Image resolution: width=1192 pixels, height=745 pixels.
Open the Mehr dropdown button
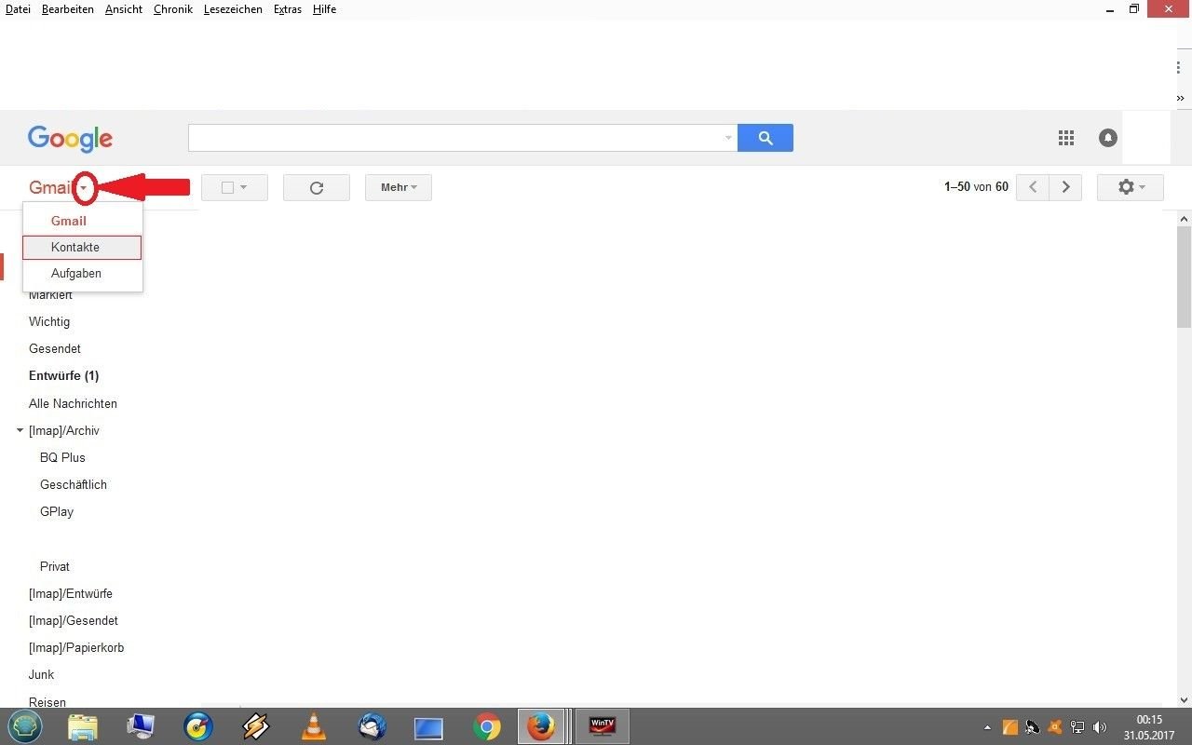tap(399, 187)
